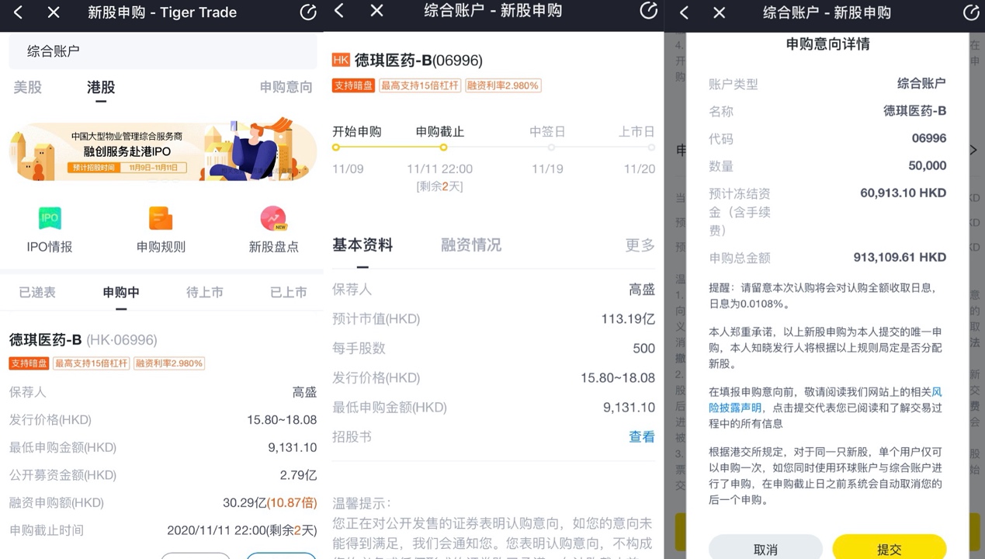
Task: Open the 已上市 tab
Action: [x=289, y=293]
